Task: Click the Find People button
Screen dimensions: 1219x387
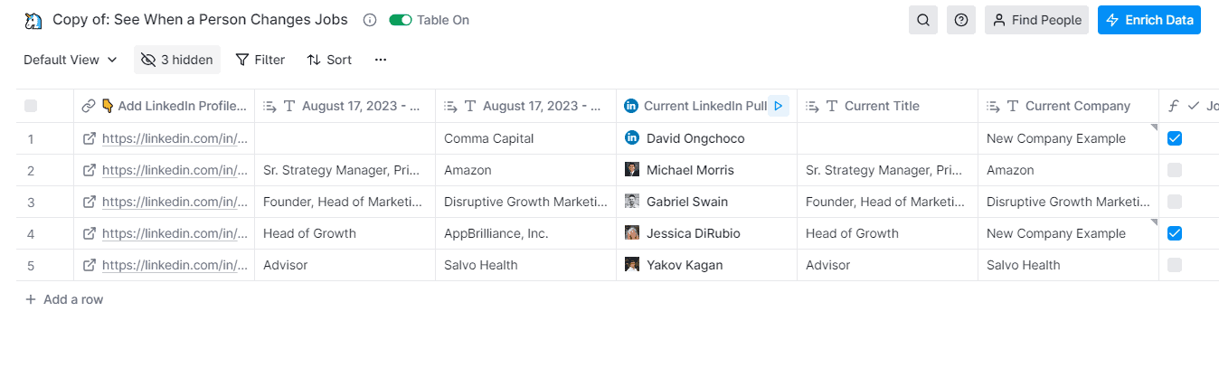Action: [x=1036, y=20]
